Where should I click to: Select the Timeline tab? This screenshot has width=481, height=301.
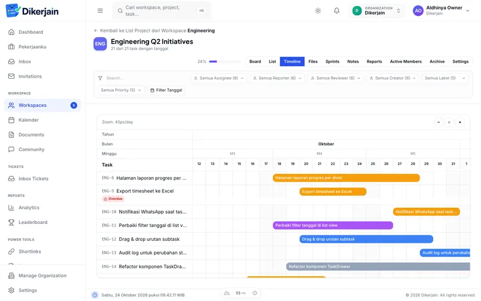pyautogui.click(x=292, y=61)
